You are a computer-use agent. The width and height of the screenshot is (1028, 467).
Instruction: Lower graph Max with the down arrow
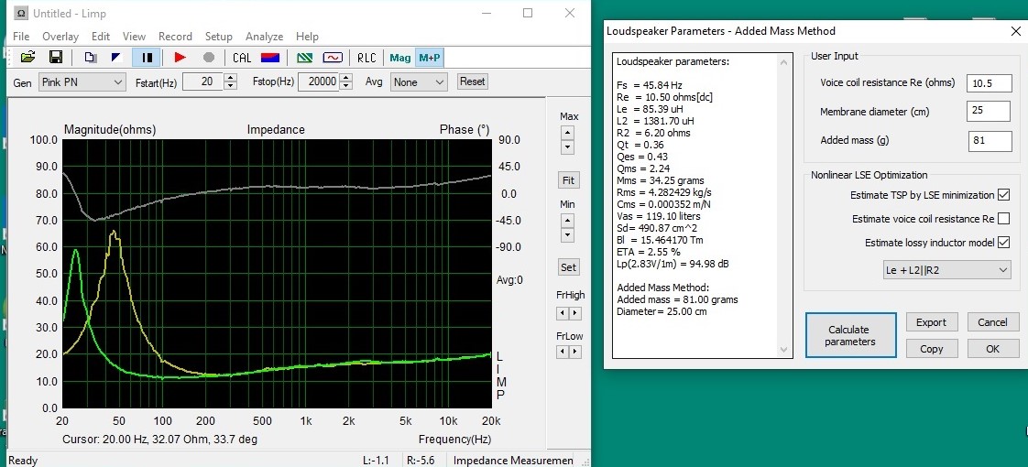click(568, 147)
